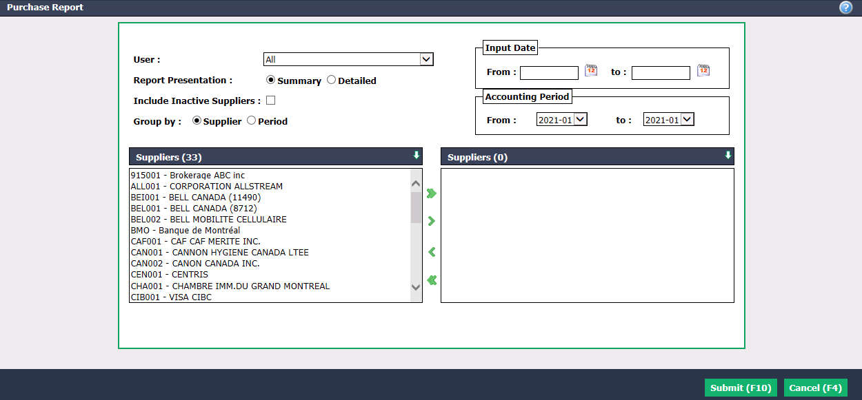This screenshot has height=400, width=862.
Task: Open calendar for Input Date to
Action: pos(703,70)
